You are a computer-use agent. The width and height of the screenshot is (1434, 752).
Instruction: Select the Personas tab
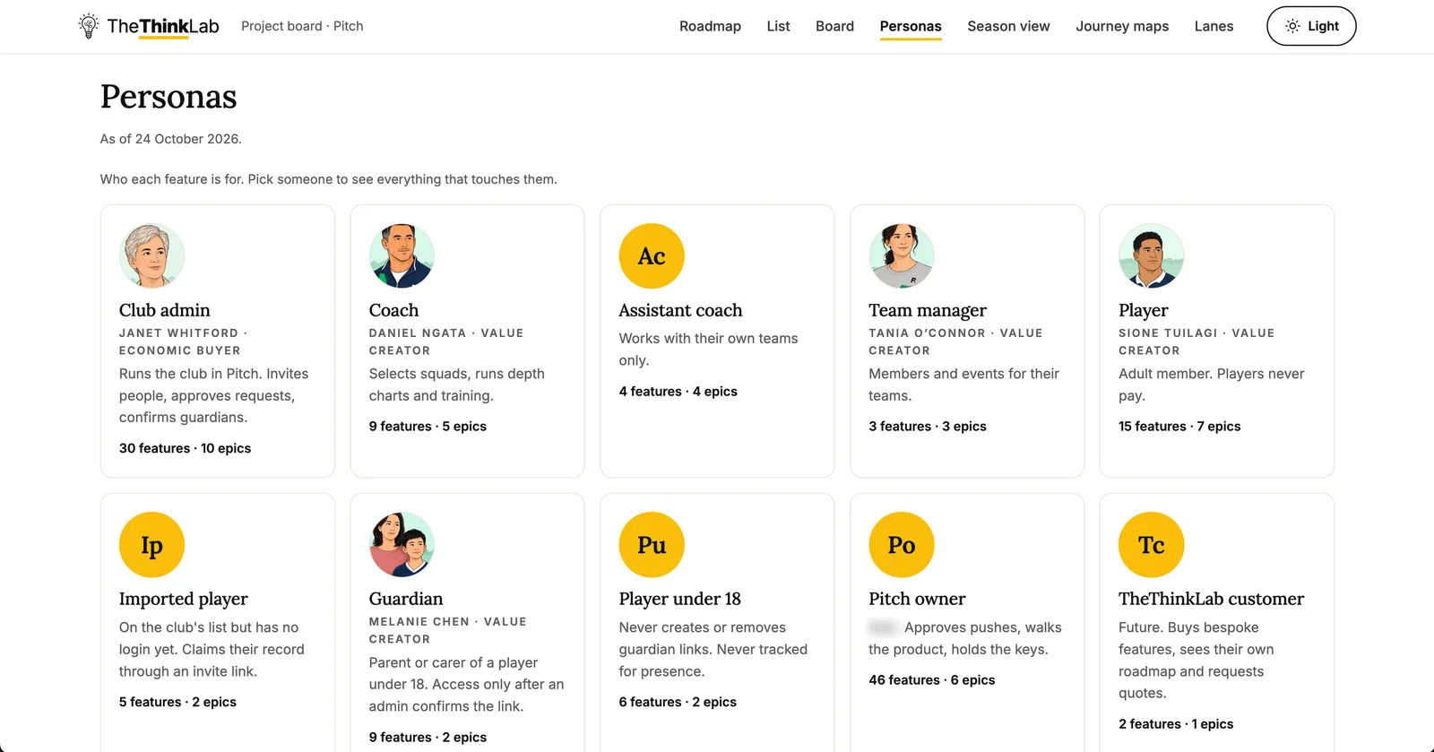tap(911, 26)
